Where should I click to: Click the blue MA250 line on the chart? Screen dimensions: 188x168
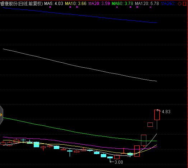80,15
